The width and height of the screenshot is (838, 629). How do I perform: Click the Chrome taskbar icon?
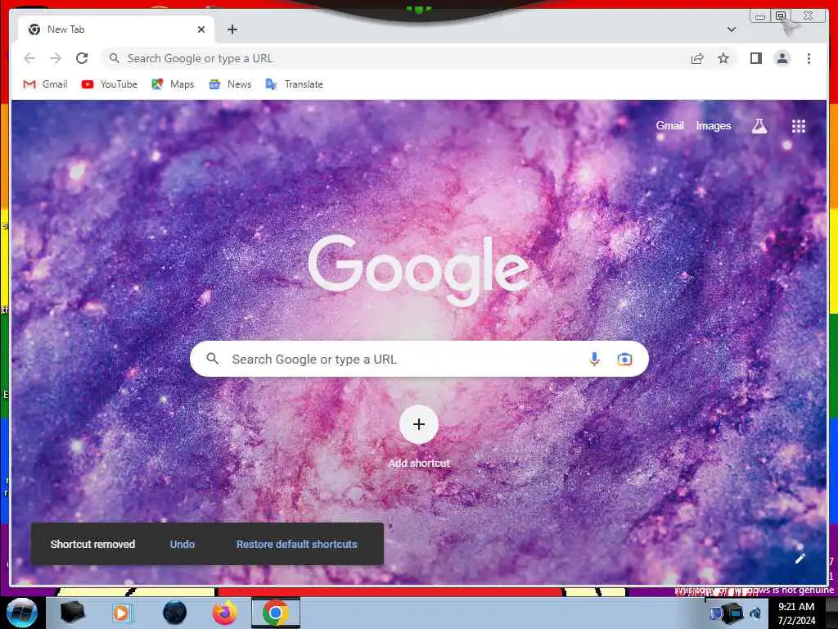tap(276, 613)
